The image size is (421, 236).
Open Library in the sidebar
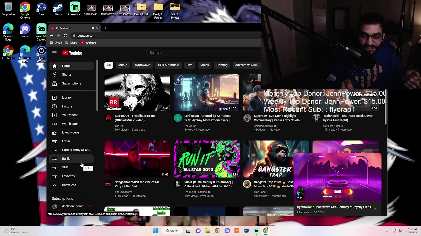click(x=71, y=97)
